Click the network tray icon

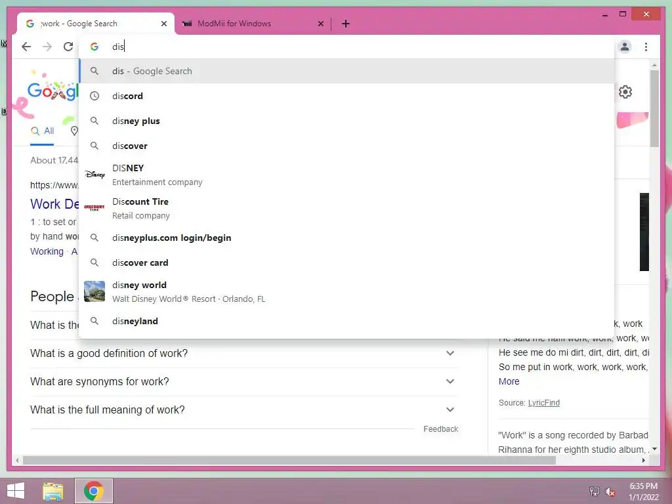tap(595, 492)
